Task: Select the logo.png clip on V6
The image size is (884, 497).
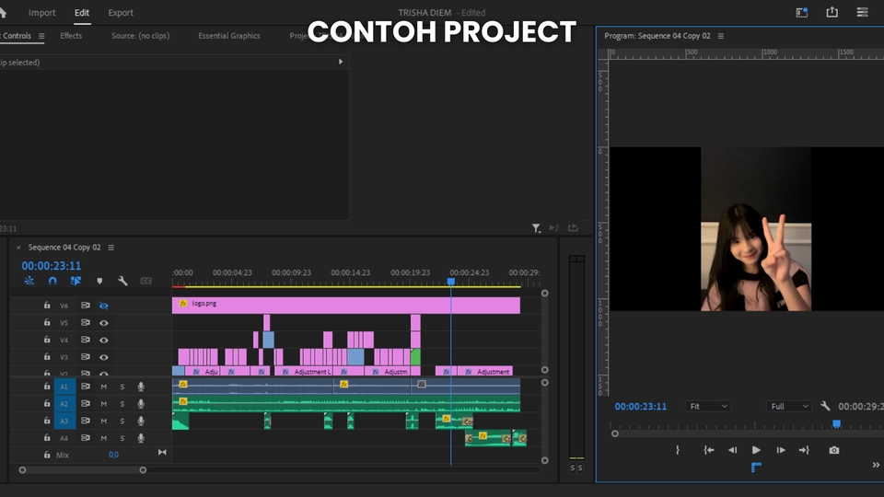Action: point(345,306)
